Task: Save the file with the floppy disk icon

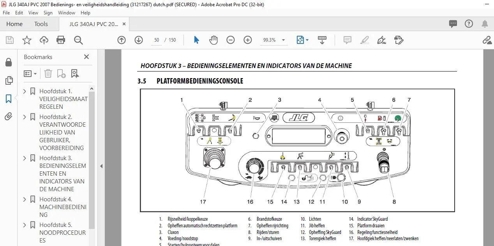Action: click(x=10, y=40)
